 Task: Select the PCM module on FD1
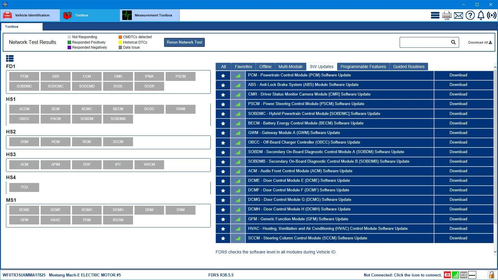tap(24, 76)
